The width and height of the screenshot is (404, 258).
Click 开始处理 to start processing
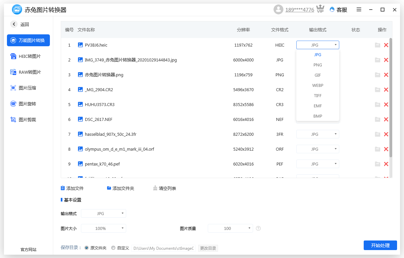tap(380, 245)
